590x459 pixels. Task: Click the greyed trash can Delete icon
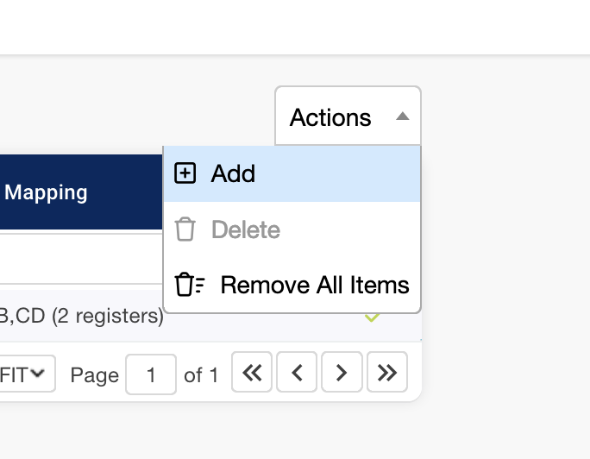click(185, 229)
